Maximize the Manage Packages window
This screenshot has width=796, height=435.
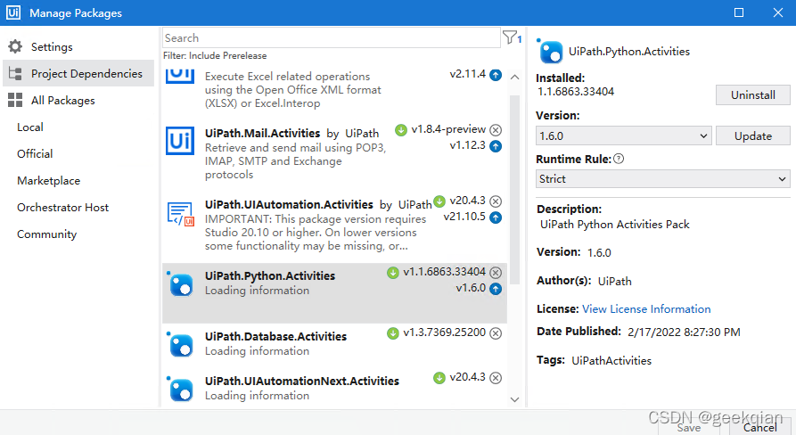pyautogui.click(x=739, y=12)
